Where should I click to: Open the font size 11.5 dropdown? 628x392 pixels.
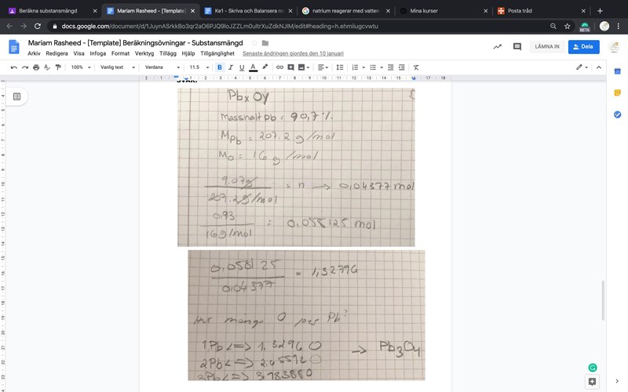click(199, 67)
